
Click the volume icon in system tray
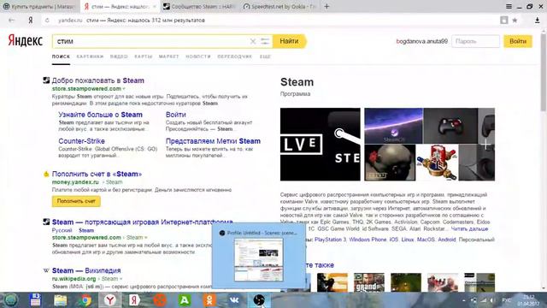coord(492,300)
